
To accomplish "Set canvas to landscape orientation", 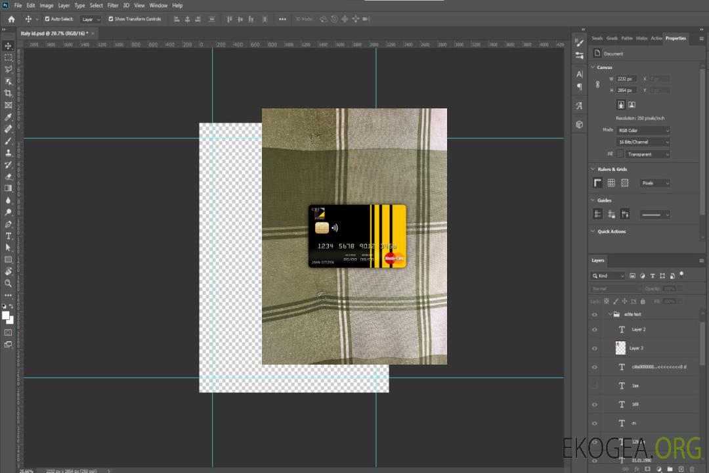I will 632,105.
